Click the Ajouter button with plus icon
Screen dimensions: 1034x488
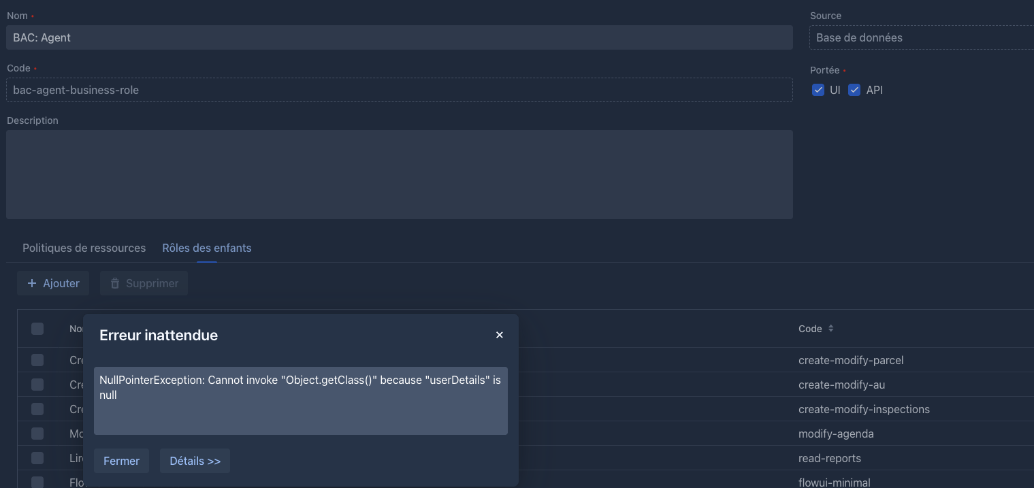coord(53,283)
